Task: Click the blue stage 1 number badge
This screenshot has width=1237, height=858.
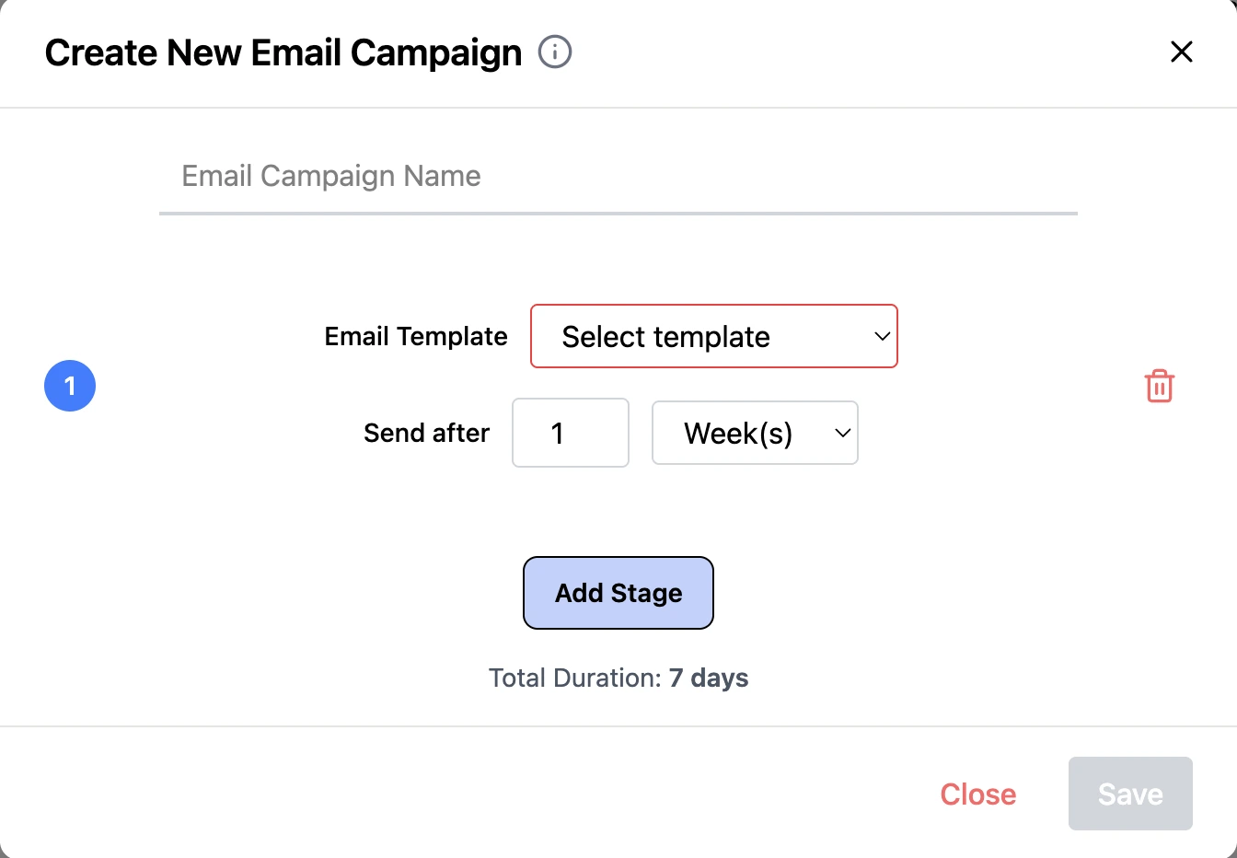Action: pyautogui.click(x=70, y=386)
